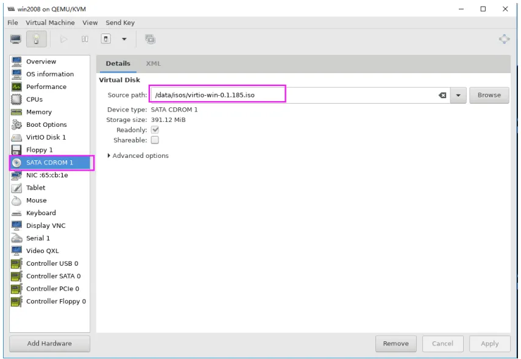
Task: Click the Remove button
Action: click(x=395, y=343)
